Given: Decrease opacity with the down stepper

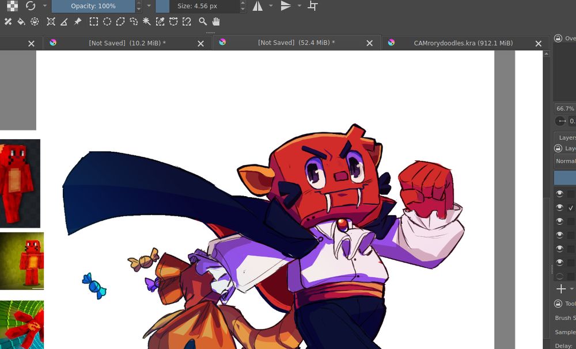Looking at the screenshot, I should (x=138, y=9).
